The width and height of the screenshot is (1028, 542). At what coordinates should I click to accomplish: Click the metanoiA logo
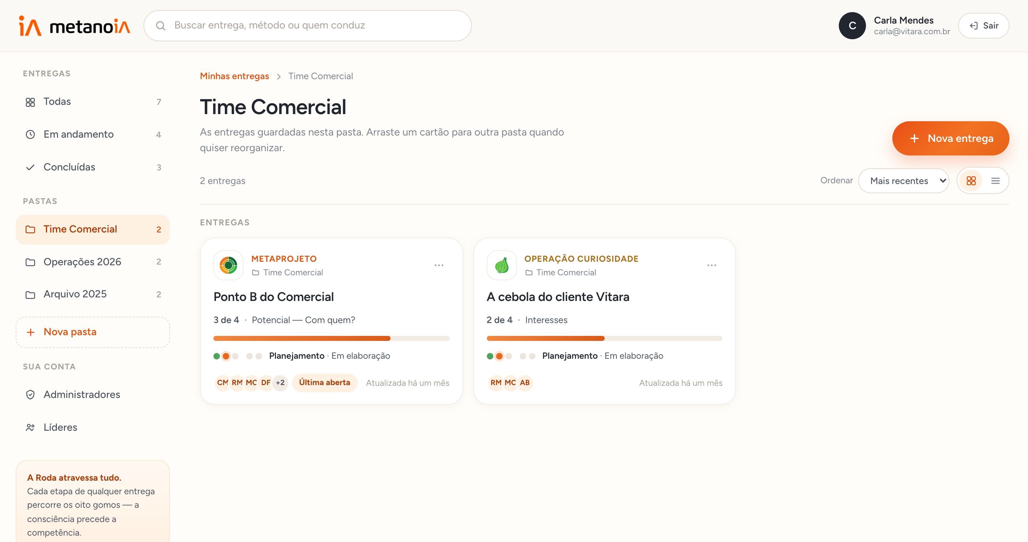point(74,26)
